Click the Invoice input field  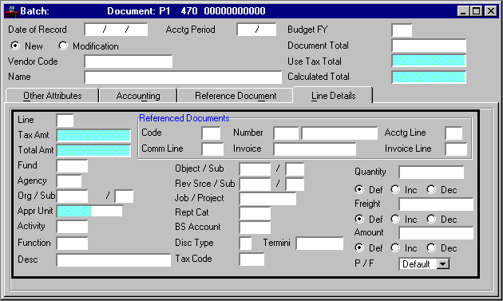point(315,149)
